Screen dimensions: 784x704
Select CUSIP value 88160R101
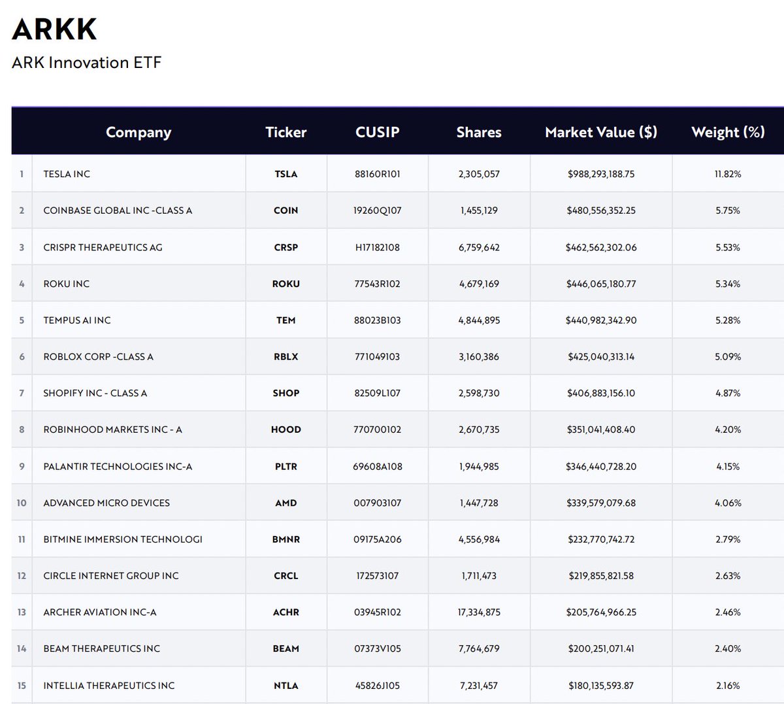coord(378,174)
